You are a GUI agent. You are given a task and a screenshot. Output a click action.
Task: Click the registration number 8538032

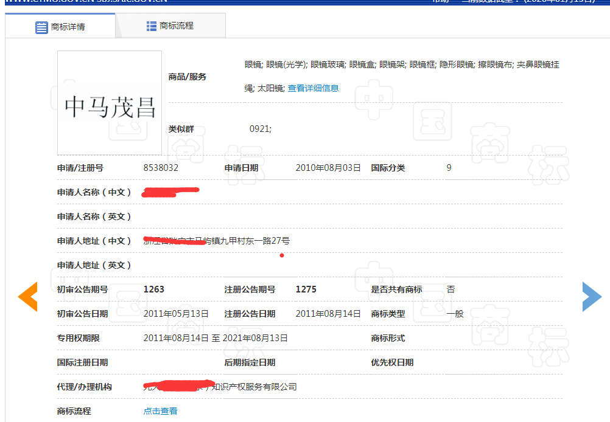[161, 168]
